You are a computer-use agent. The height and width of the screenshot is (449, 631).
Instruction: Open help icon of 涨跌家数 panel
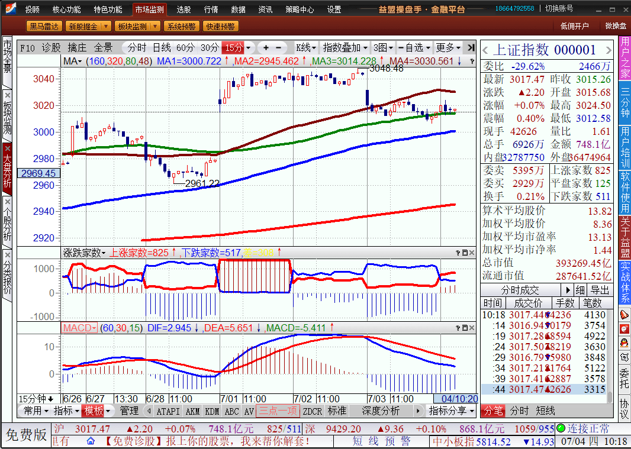coord(458,253)
